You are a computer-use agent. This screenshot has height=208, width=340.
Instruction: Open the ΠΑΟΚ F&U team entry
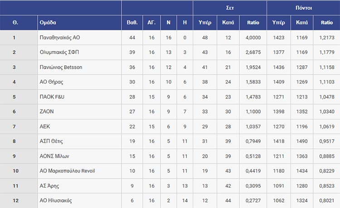coord(53,97)
